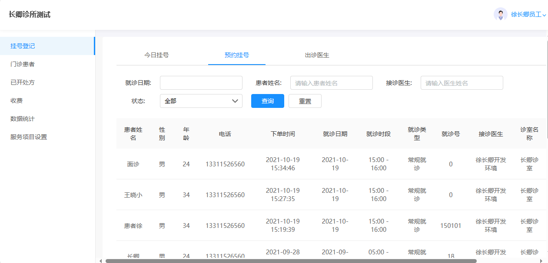Click the 重置 button

click(305, 101)
